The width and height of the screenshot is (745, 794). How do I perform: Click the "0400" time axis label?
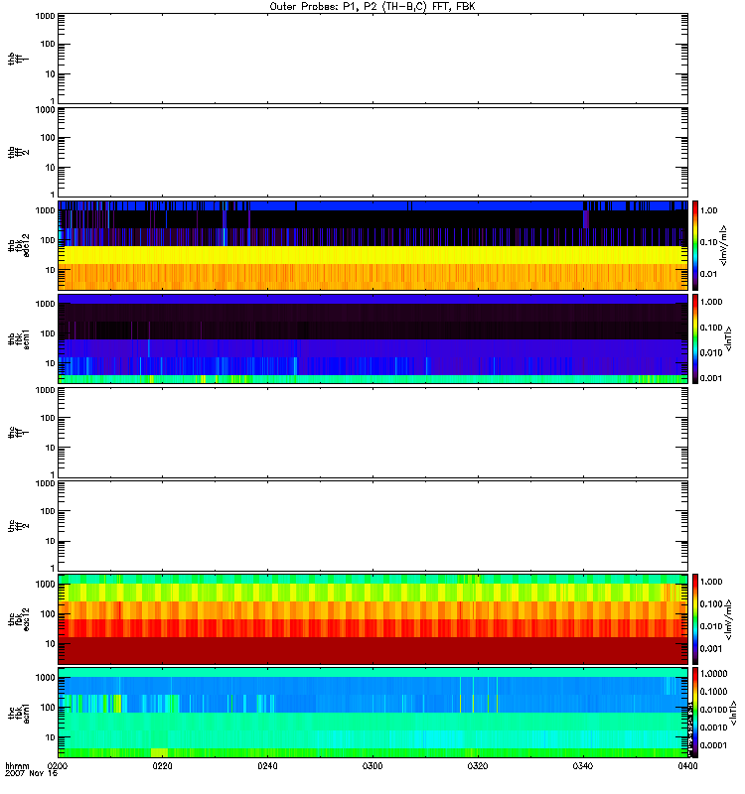pyautogui.click(x=687, y=766)
